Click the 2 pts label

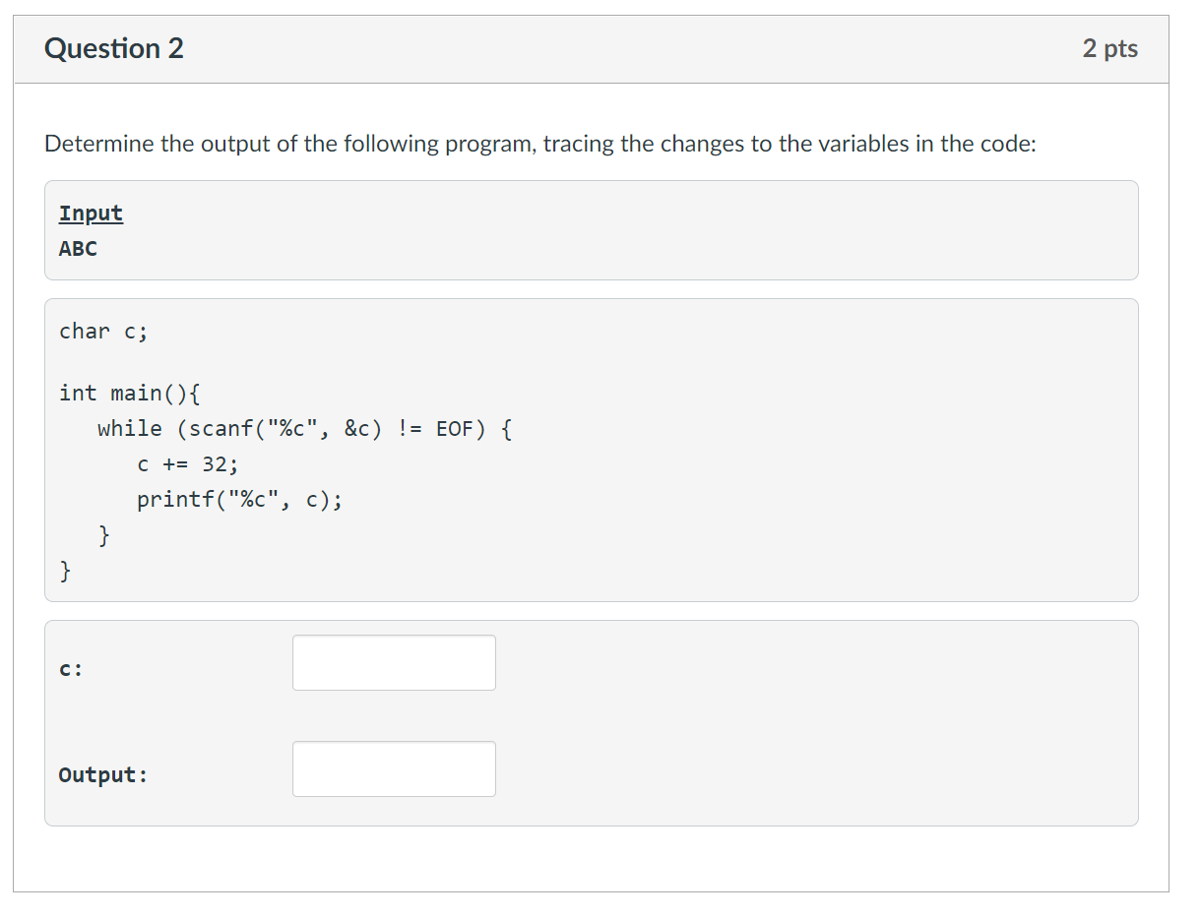click(x=1109, y=48)
